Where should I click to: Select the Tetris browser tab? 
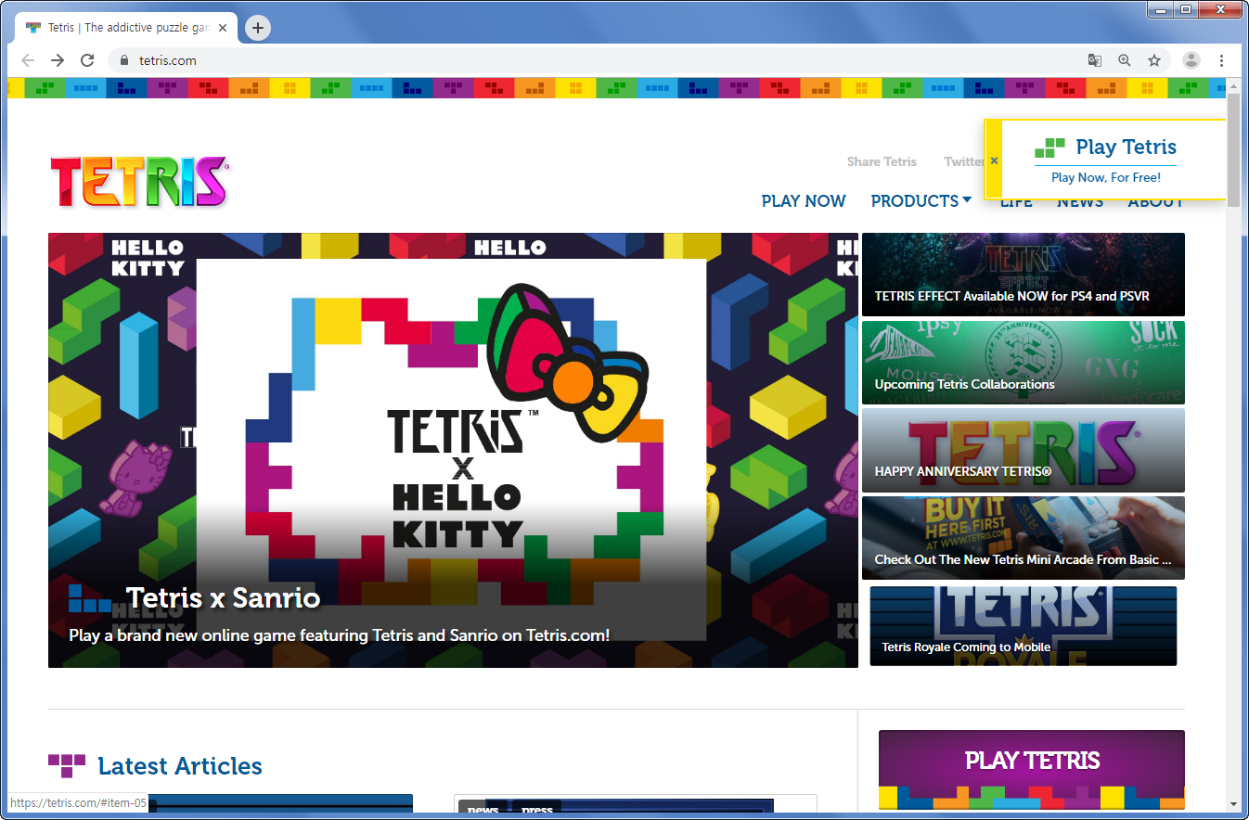(125, 28)
